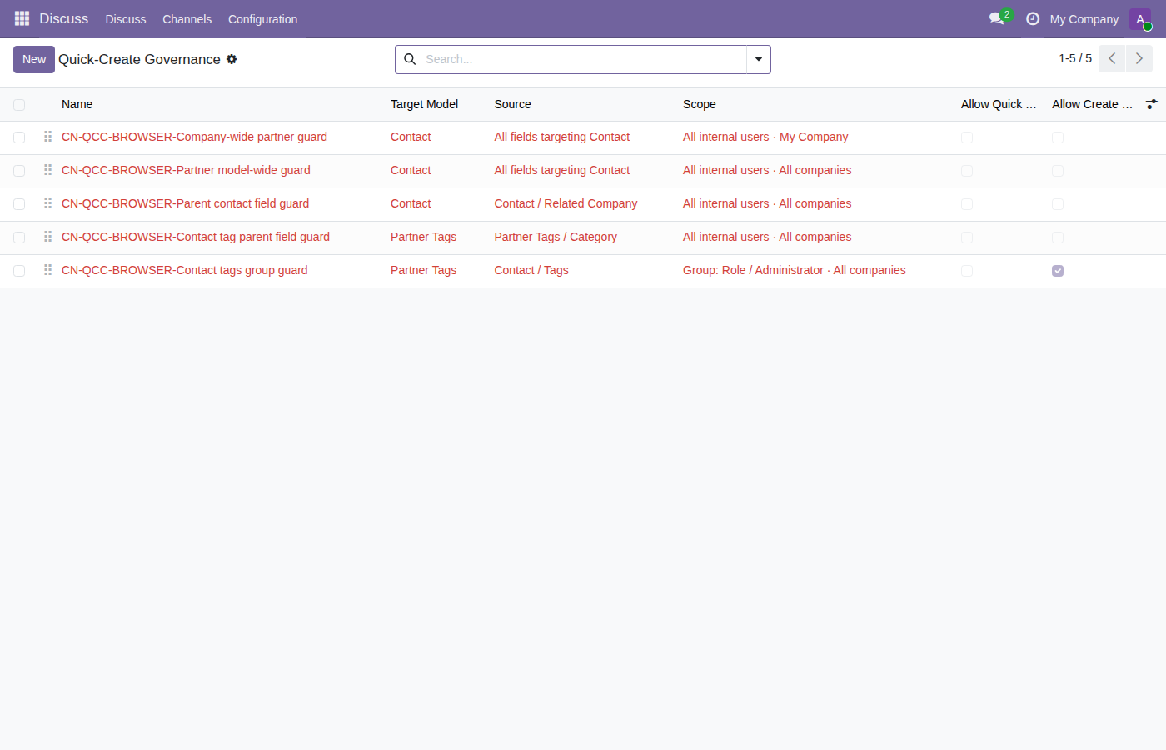Open the Configuration menu
Screen dimensions: 1166x750
(263, 19)
